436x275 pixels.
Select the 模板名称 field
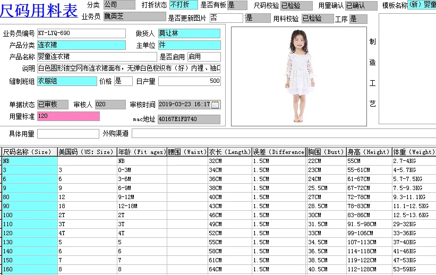pos(422,5)
